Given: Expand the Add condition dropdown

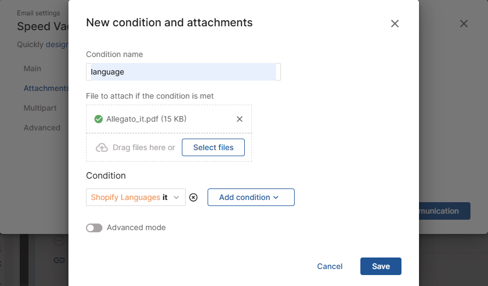Looking at the screenshot, I should (251, 197).
